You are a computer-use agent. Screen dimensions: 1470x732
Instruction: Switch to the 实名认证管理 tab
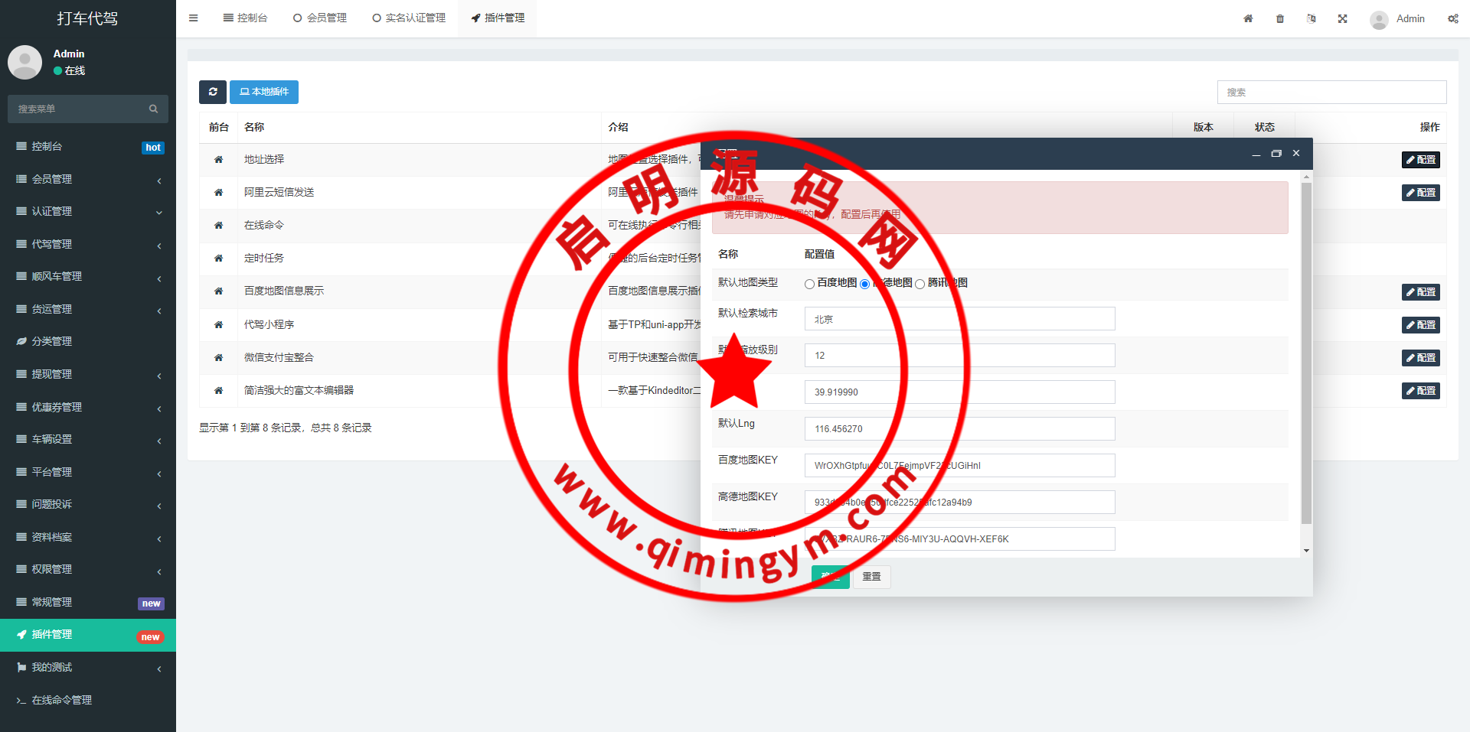(x=409, y=18)
